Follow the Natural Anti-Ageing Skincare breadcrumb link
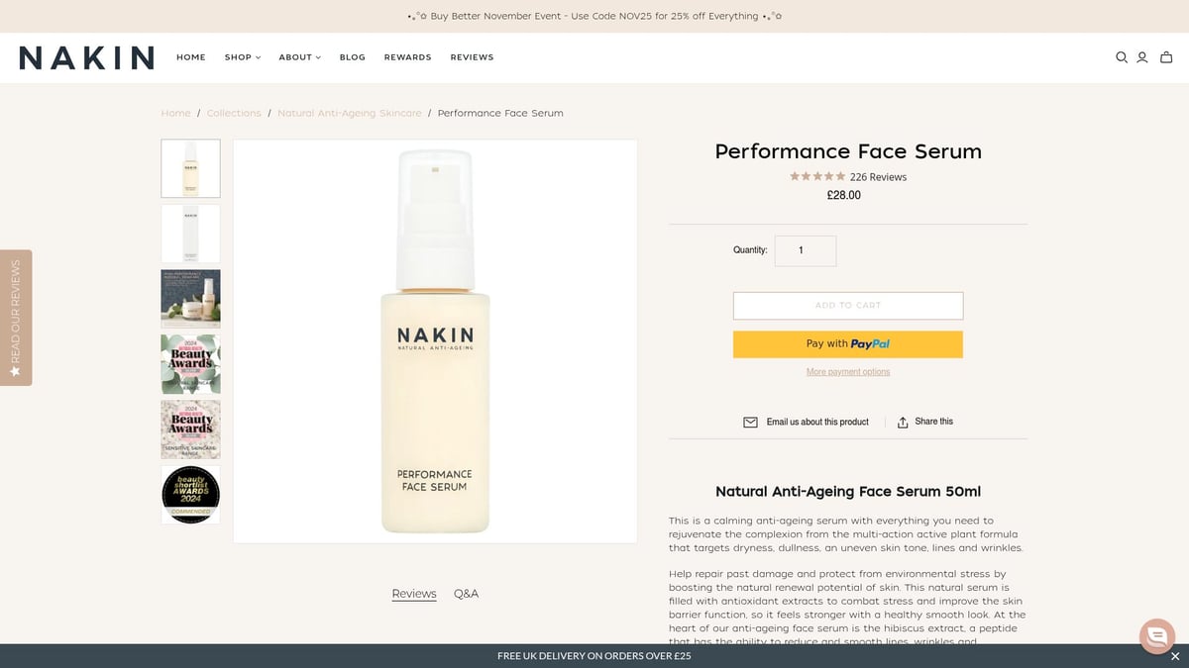This screenshot has height=668, width=1189. click(349, 113)
